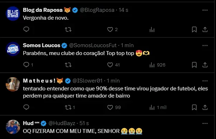The image size is (216, 139).
Task: Repost Matheus's tweet with 1 repost
Action: coord(68,107)
